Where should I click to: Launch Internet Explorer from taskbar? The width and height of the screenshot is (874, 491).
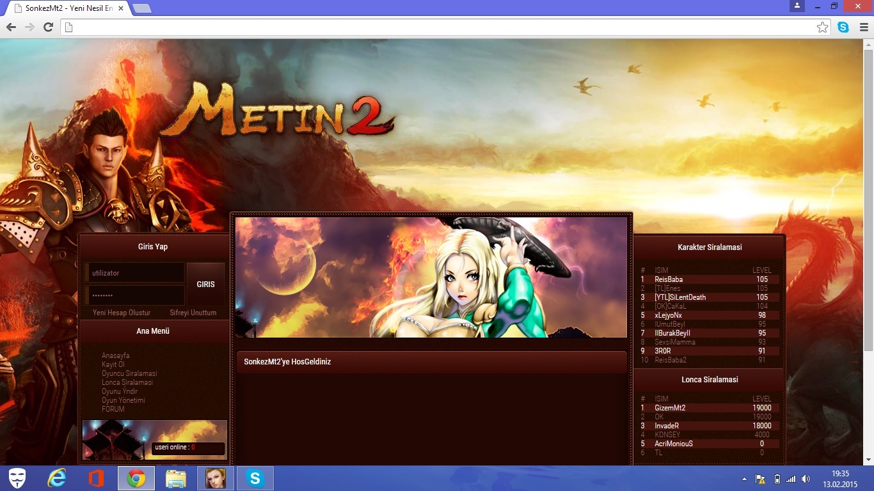[x=57, y=478]
